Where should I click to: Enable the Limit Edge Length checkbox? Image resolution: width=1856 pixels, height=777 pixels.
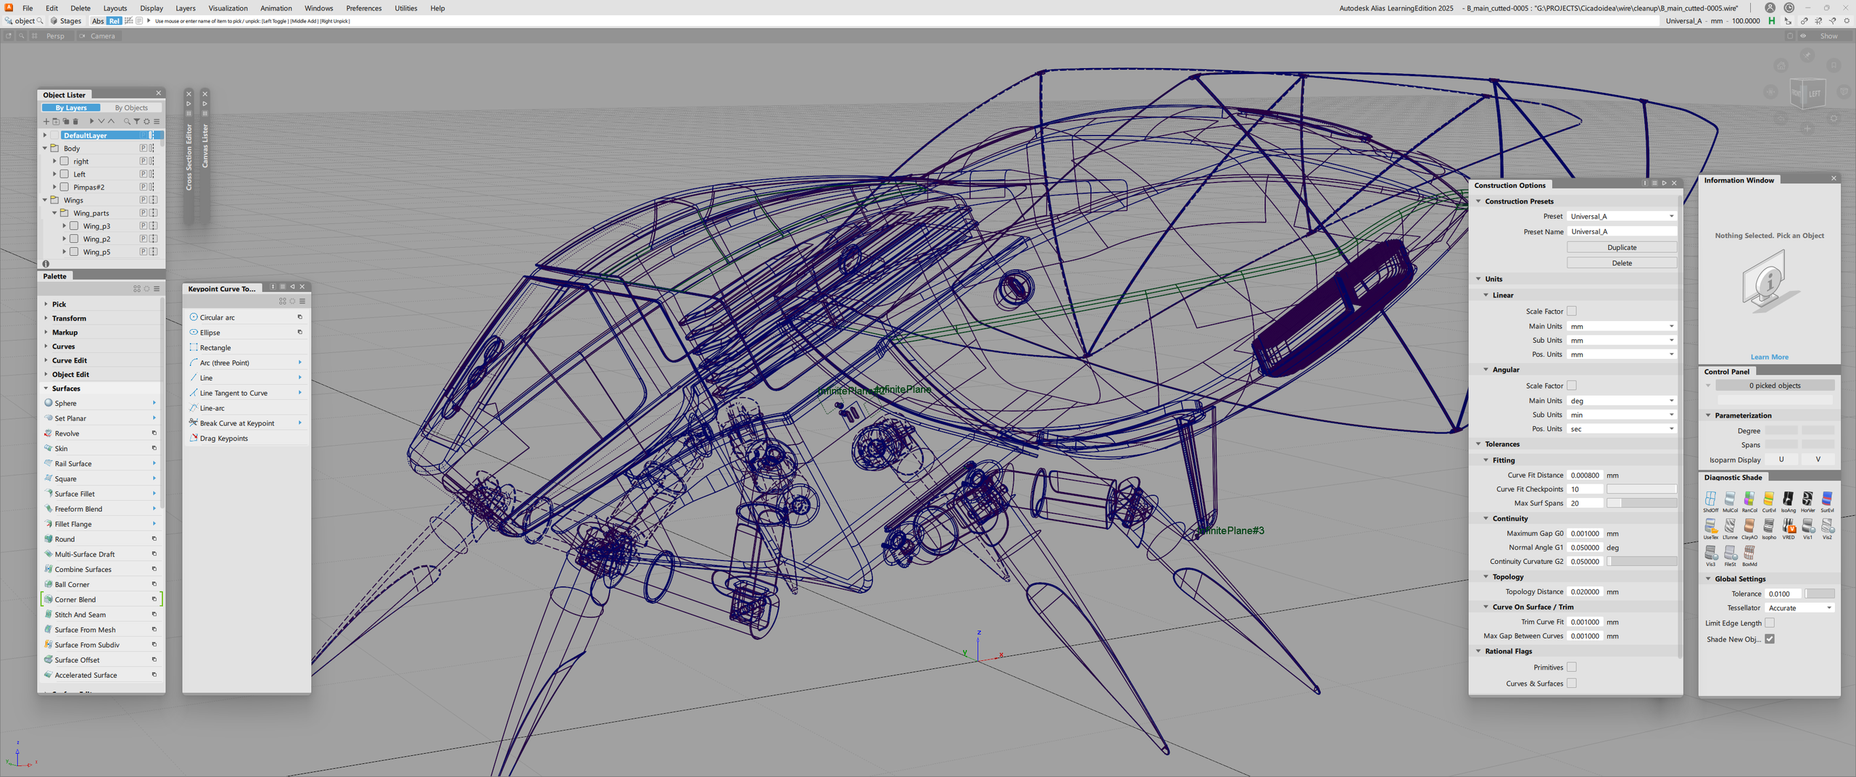tap(1770, 623)
